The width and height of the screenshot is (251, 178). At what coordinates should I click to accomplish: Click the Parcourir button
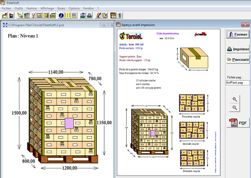coord(238,59)
